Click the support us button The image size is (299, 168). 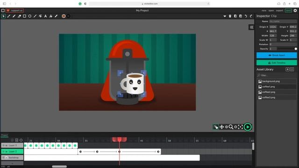click(x=14, y=10)
